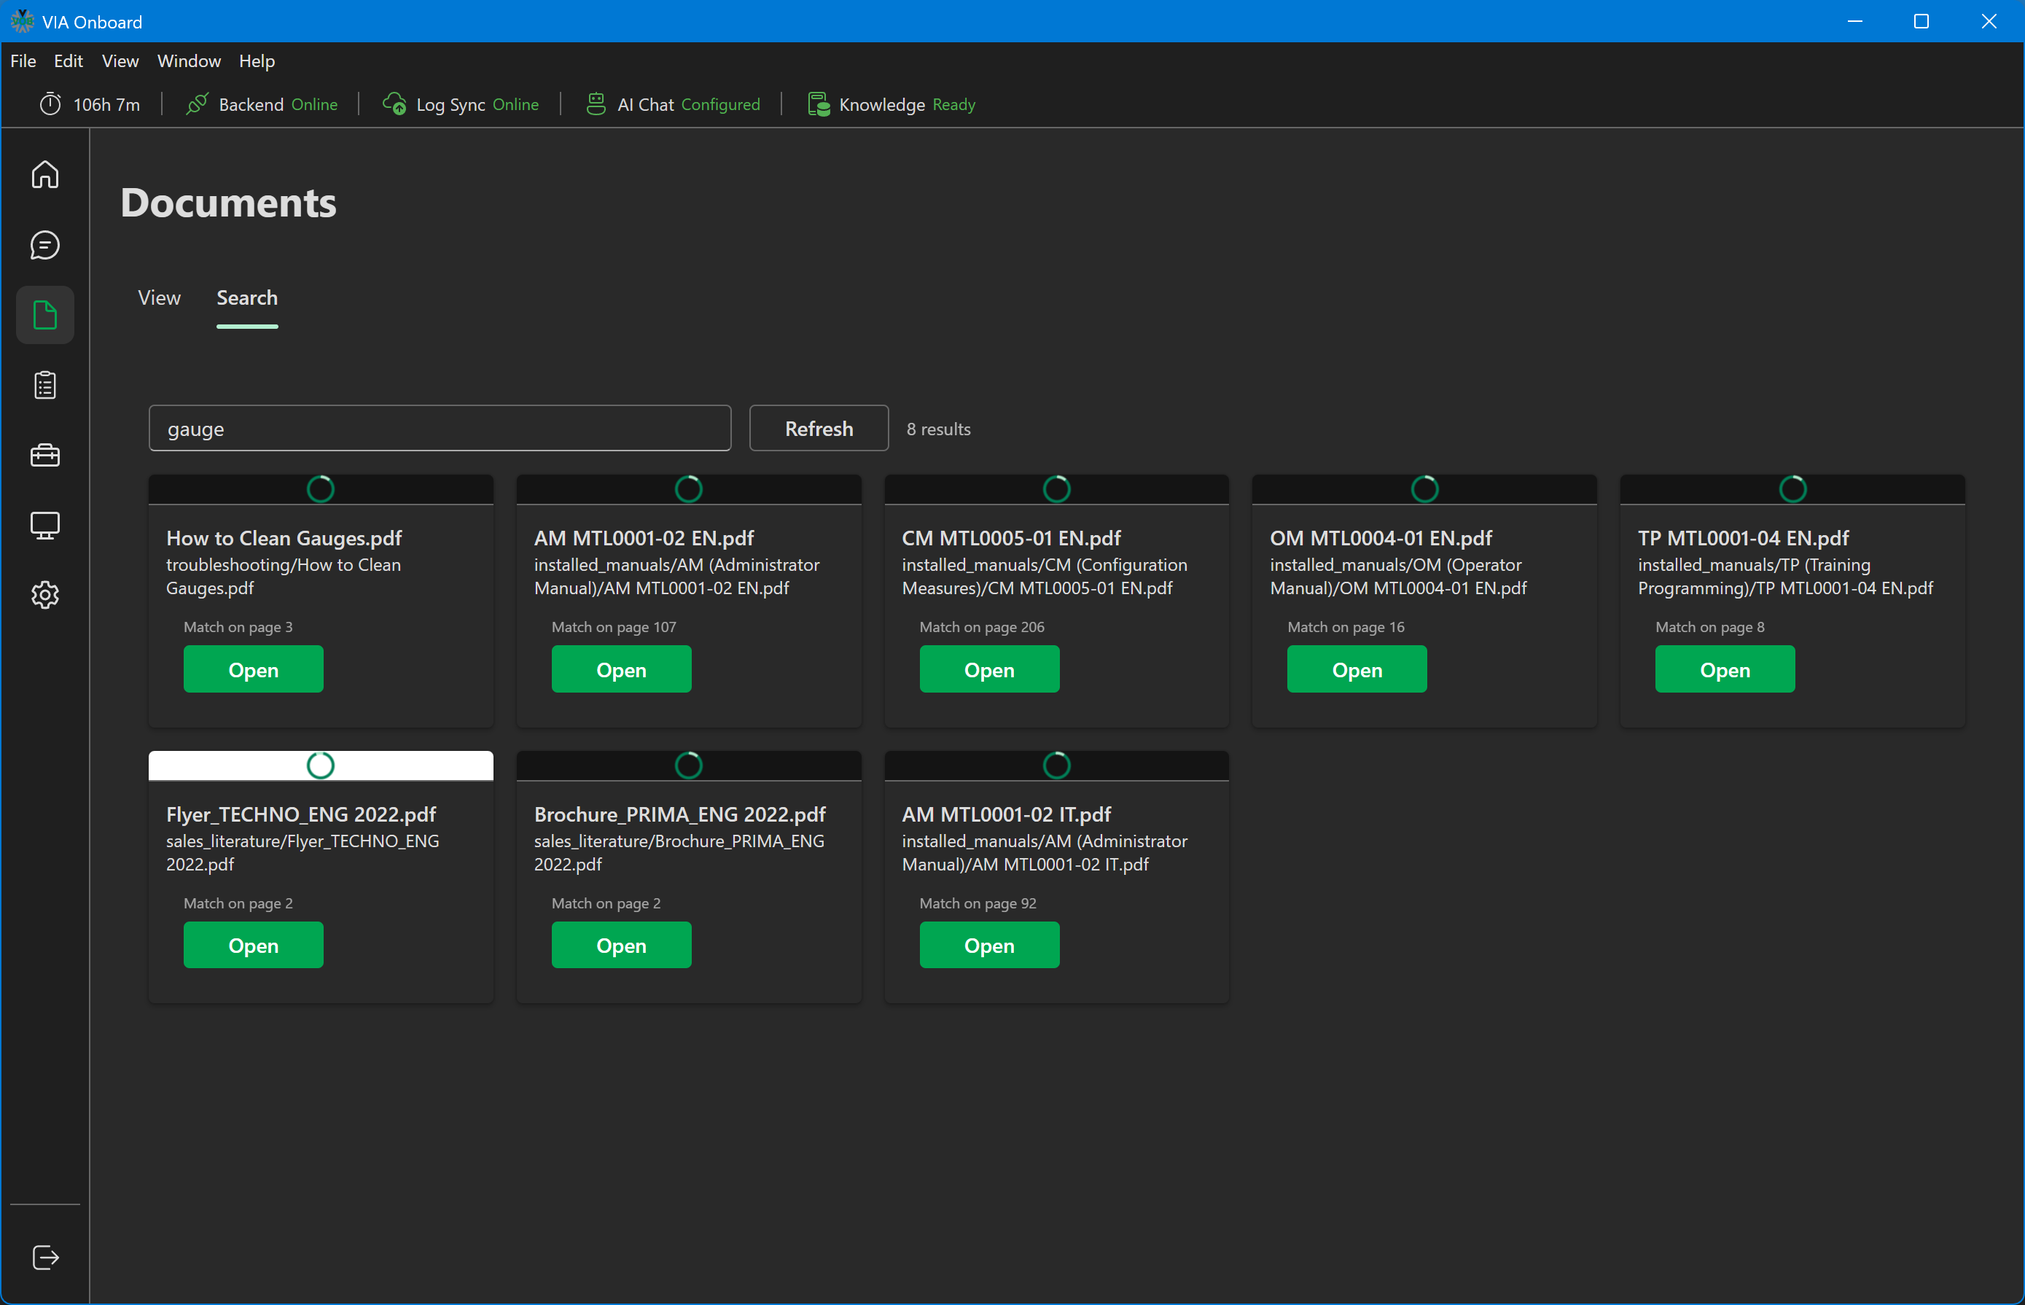
Task: Click the Brochure_PRIMA_ENG loading thumbnail
Action: pos(689,766)
